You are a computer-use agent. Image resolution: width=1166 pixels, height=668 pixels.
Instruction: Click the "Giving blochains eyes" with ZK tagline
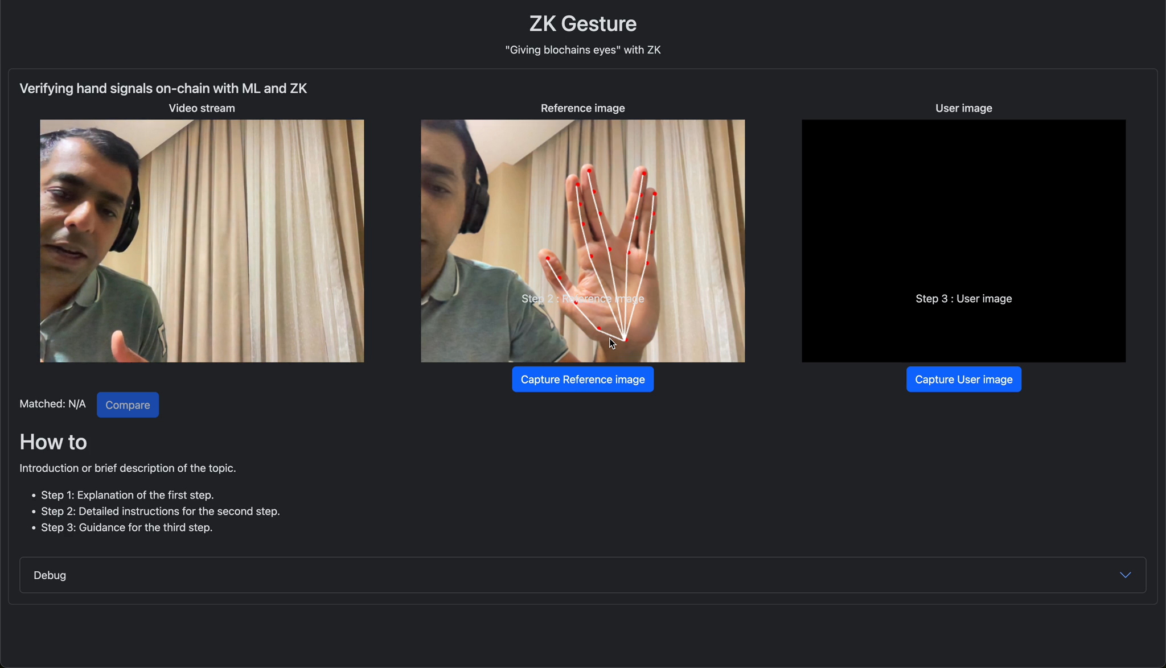(x=583, y=50)
